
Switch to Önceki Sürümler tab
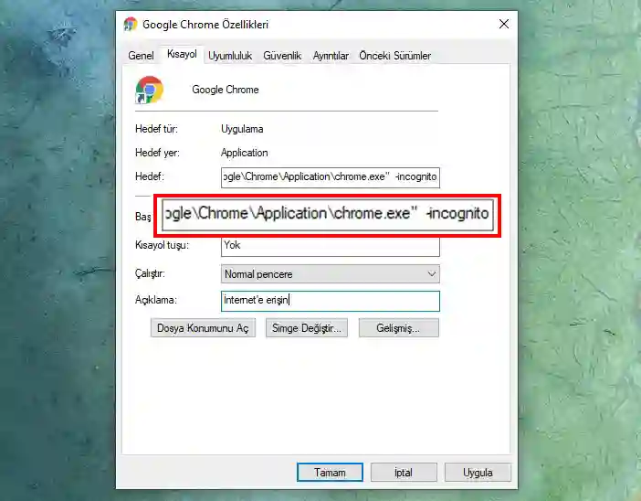tap(394, 56)
